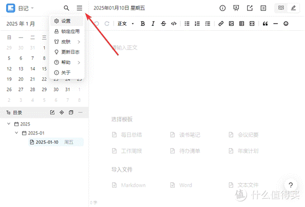Collapse all icon in 目录 bar
The height and width of the screenshot is (207, 305).
[x=71, y=112]
